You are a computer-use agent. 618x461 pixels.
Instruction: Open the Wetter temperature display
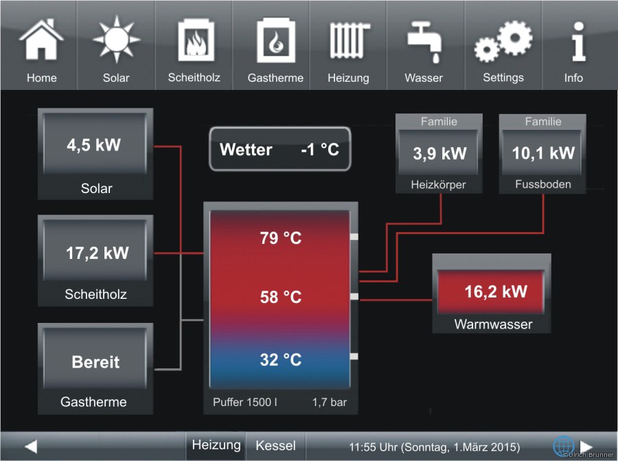tap(279, 149)
